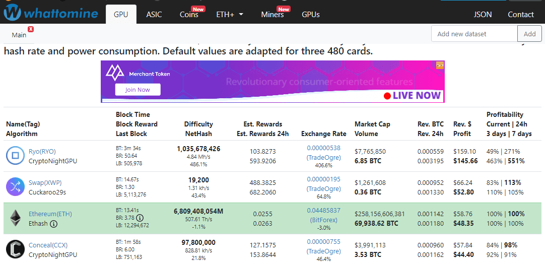Click Ryo market cap $7,765,850
545x262 pixels.
pyautogui.click(x=370, y=152)
